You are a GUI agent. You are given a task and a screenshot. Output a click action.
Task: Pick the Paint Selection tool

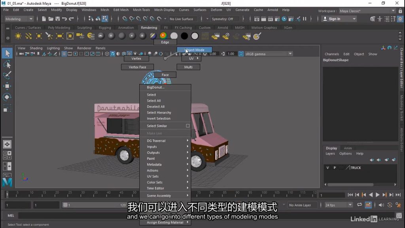point(7,75)
